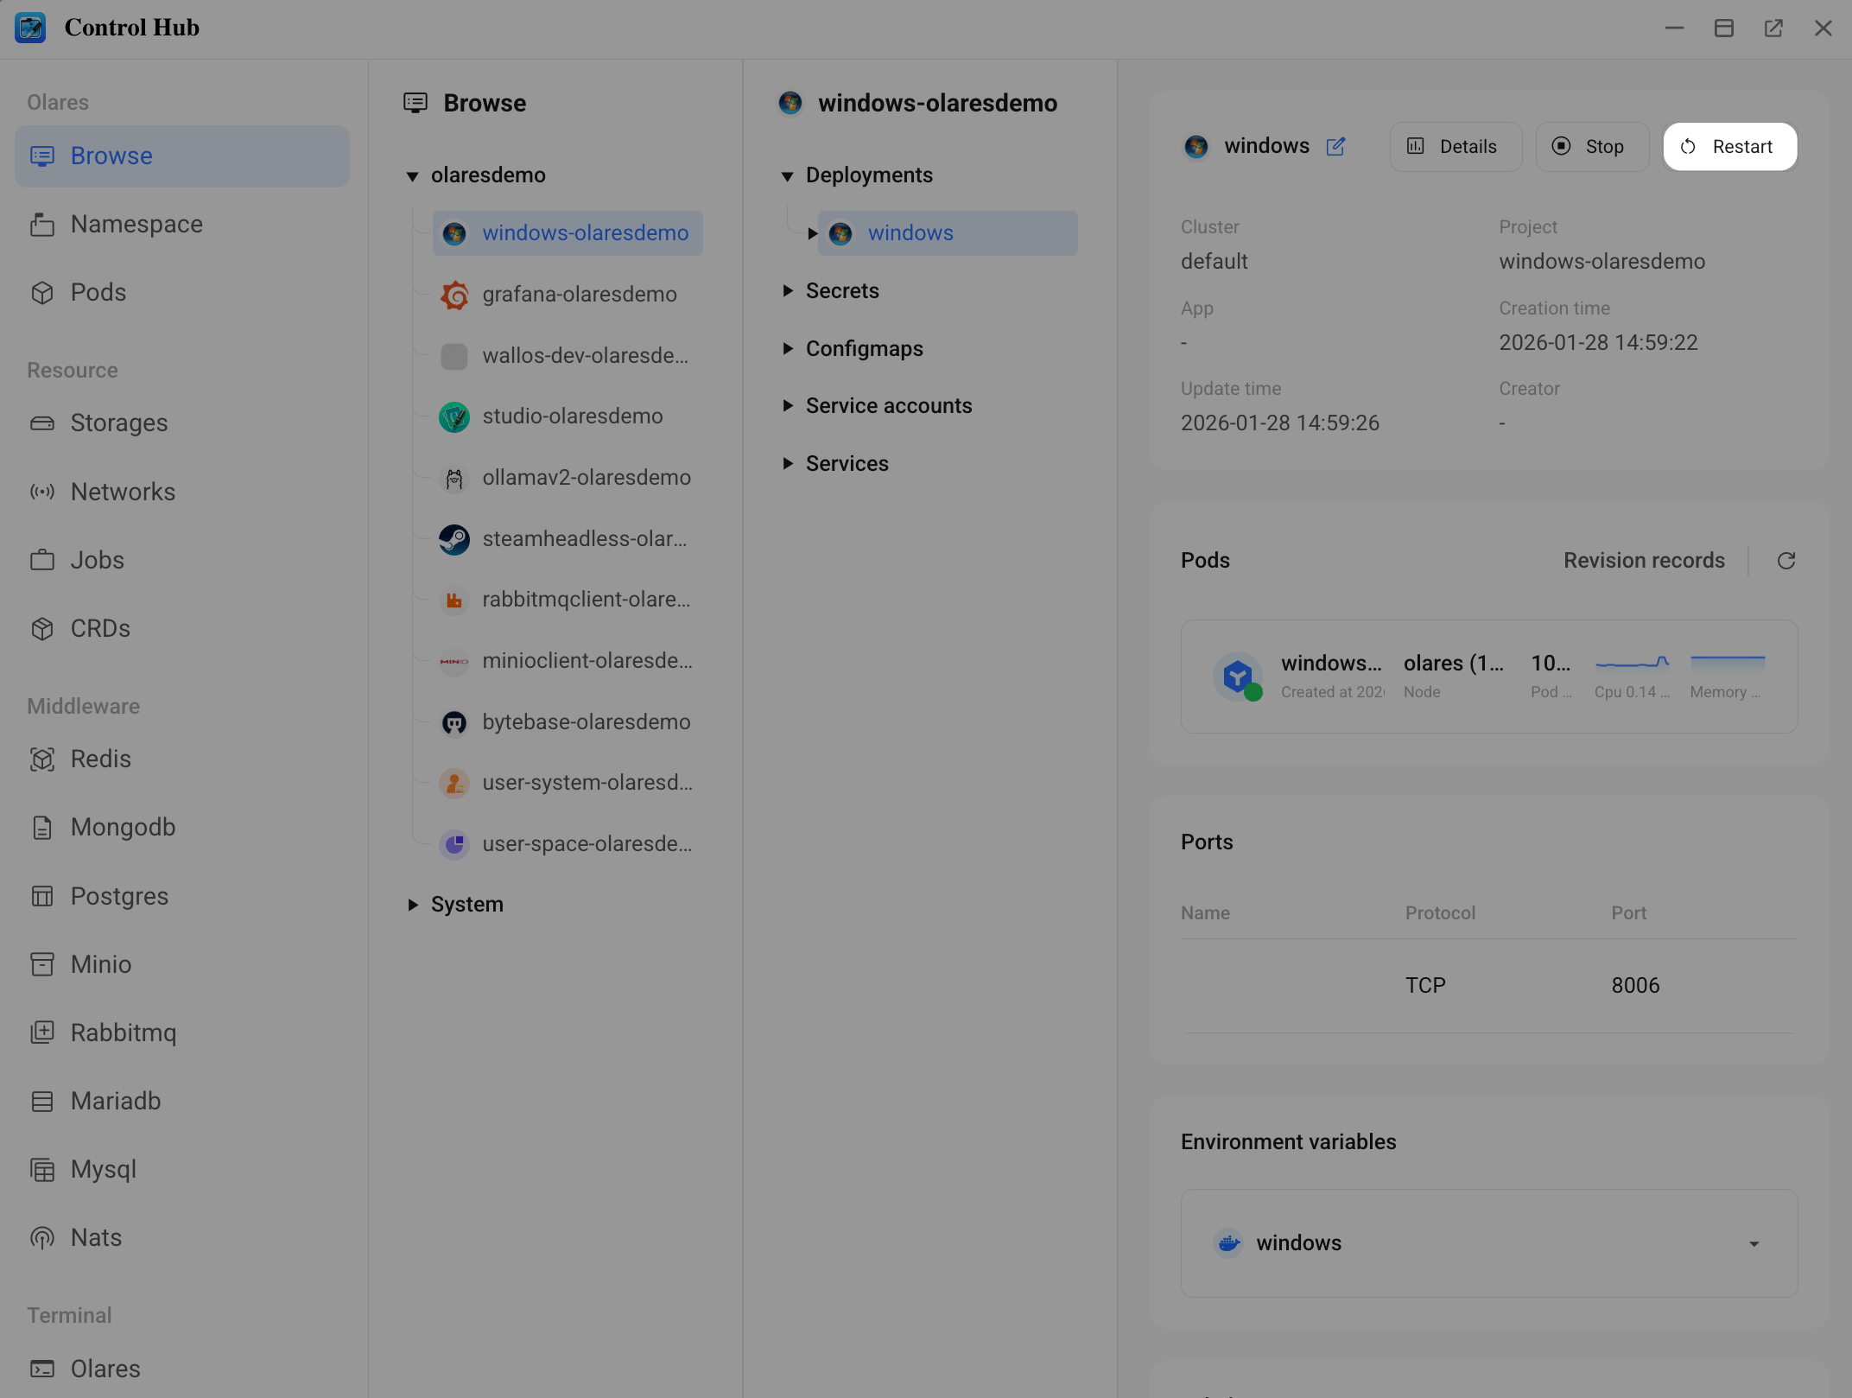Open window in new external tab icon

(1773, 29)
